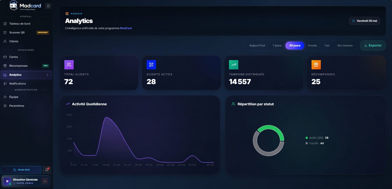The image size is (392, 189).
Task: Open the notification bell icon
Action: tap(47, 170)
